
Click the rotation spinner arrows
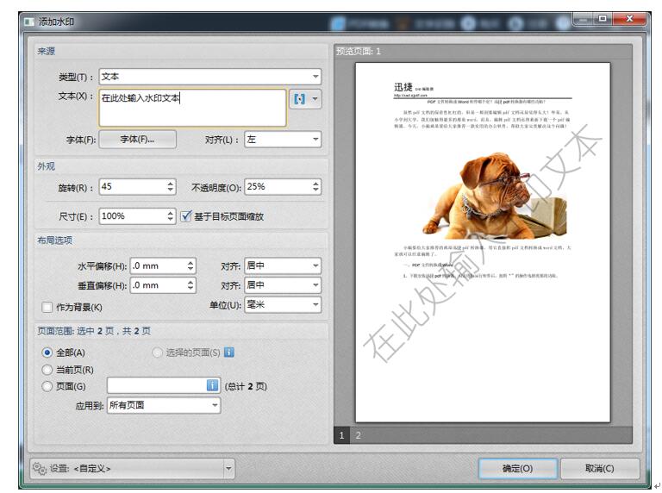coord(171,186)
